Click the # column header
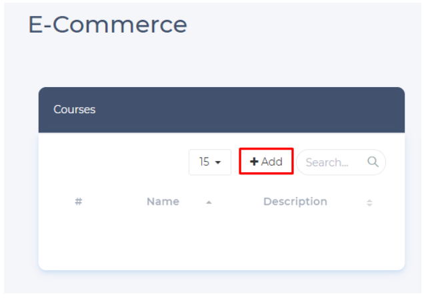 [x=78, y=202]
